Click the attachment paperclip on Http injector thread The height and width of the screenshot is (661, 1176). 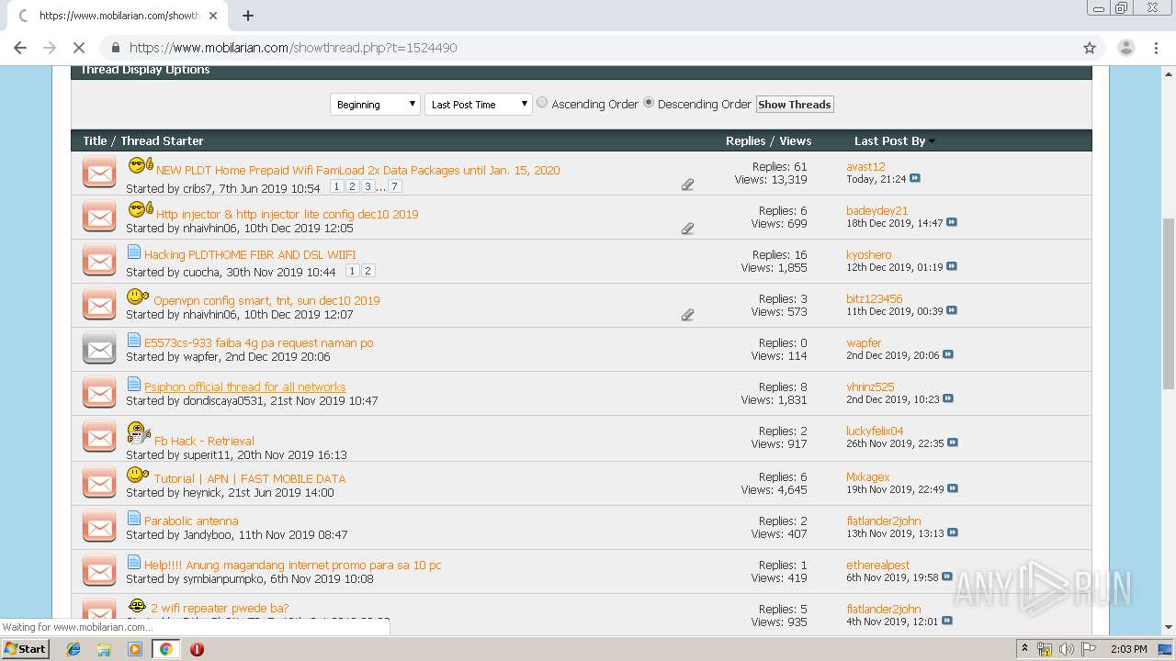click(687, 229)
